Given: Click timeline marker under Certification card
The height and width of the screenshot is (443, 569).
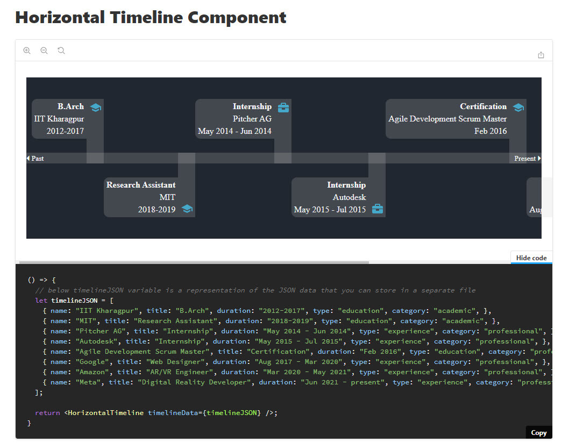Looking at the screenshot, I should point(518,158).
